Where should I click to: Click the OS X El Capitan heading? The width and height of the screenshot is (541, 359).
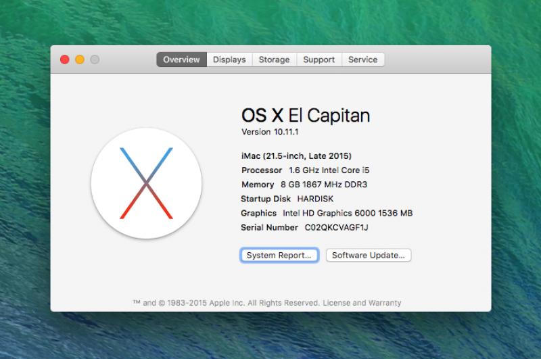click(x=306, y=115)
